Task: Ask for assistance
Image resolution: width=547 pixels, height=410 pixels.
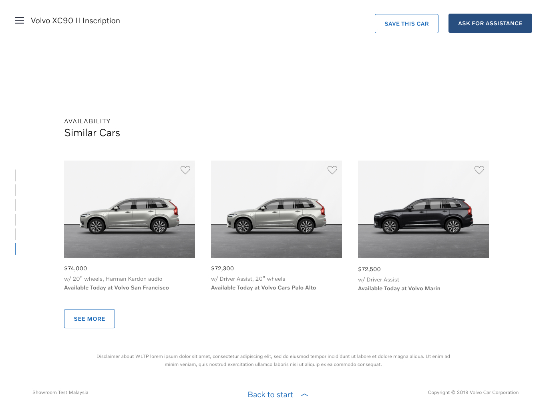Action: click(x=490, y=23)
